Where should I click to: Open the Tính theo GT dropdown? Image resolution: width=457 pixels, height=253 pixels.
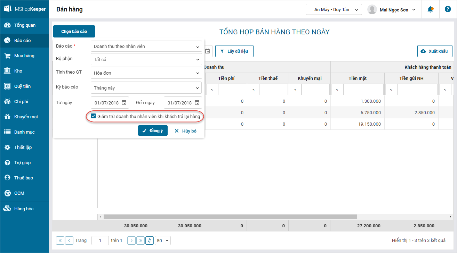[x=146, y=73]
